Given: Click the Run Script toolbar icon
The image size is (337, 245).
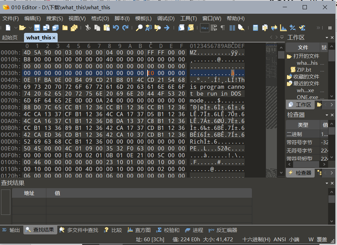Looking at the screenshot, I should coord(181,28).
